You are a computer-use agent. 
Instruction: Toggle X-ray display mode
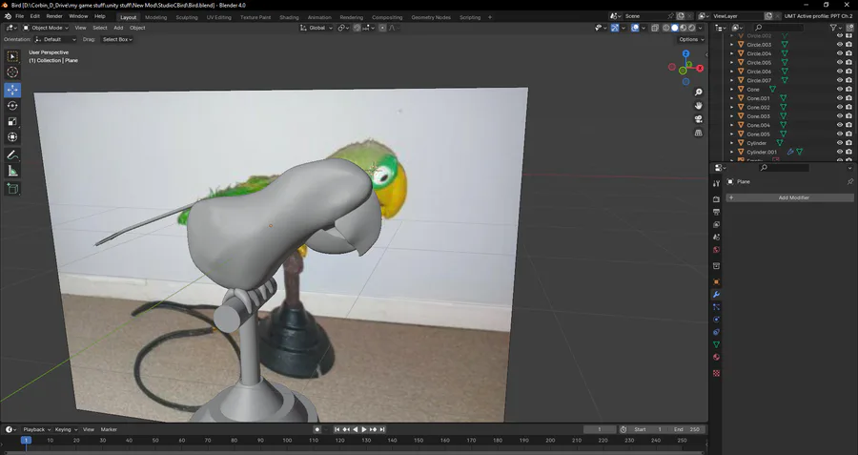(x=655, y=28)
